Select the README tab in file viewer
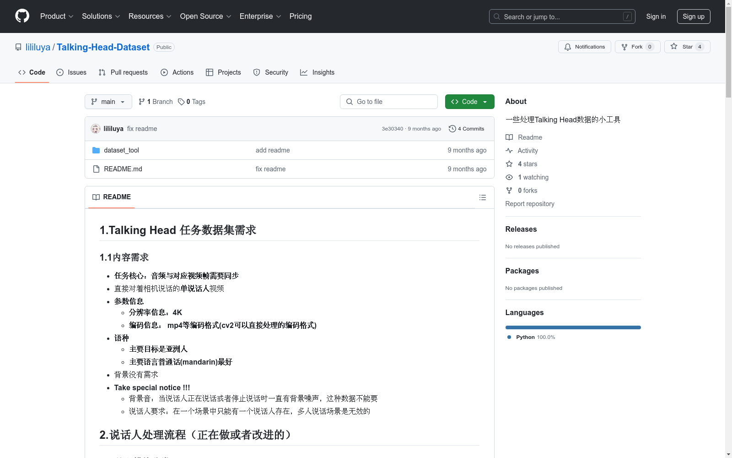The height and width of the screenshot is (458, 732). click(112, 197)
